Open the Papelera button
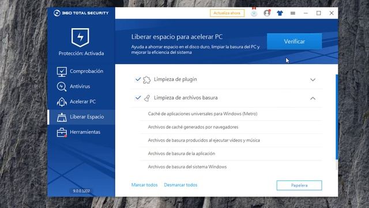This screenshot has height=208, width=369. point(299,185)
